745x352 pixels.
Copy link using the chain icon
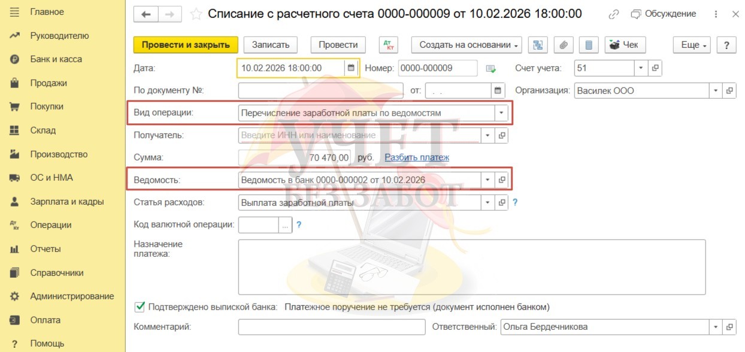[x=613, y=14]
